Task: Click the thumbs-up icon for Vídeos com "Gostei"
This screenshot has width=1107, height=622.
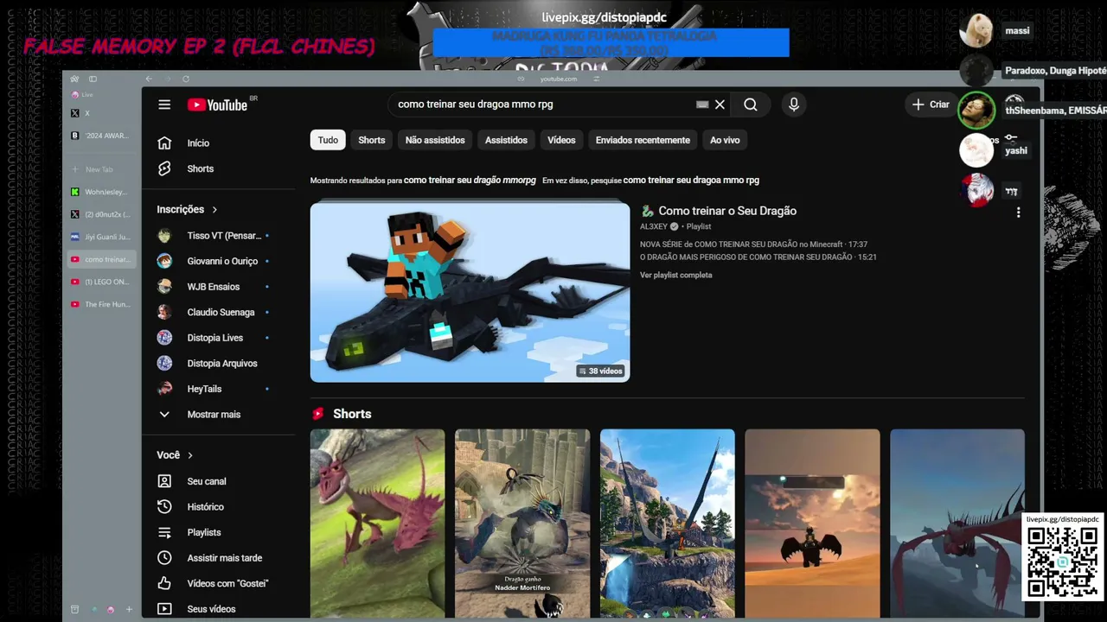Action: [x=164, y=583]
